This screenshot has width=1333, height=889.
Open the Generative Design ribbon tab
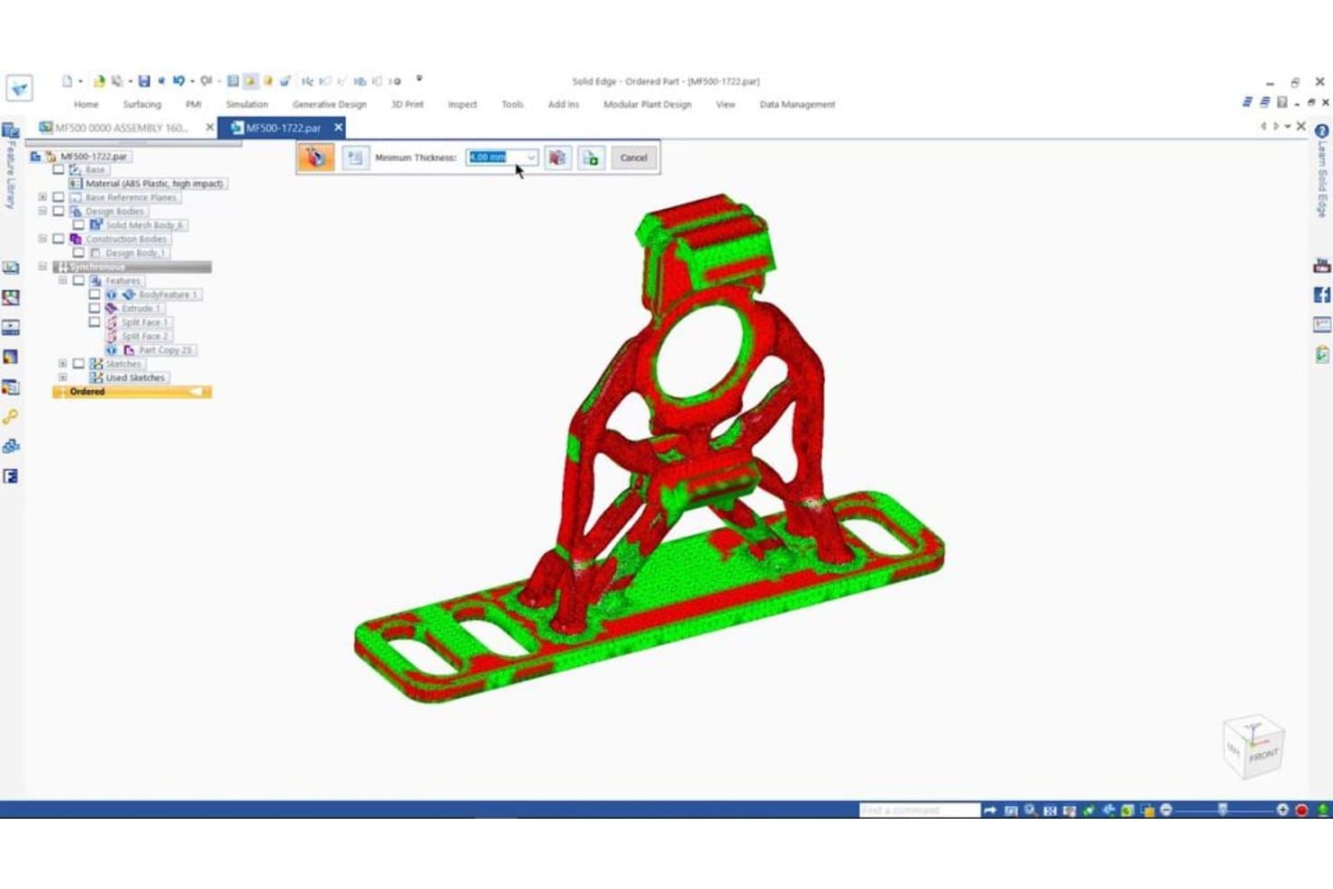click(x=330, y=104)
